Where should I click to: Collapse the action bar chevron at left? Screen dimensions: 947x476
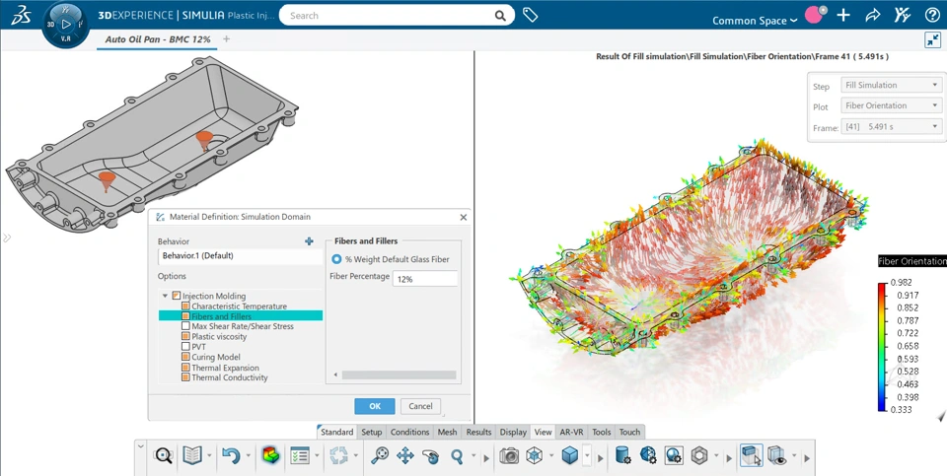[141, 447]
